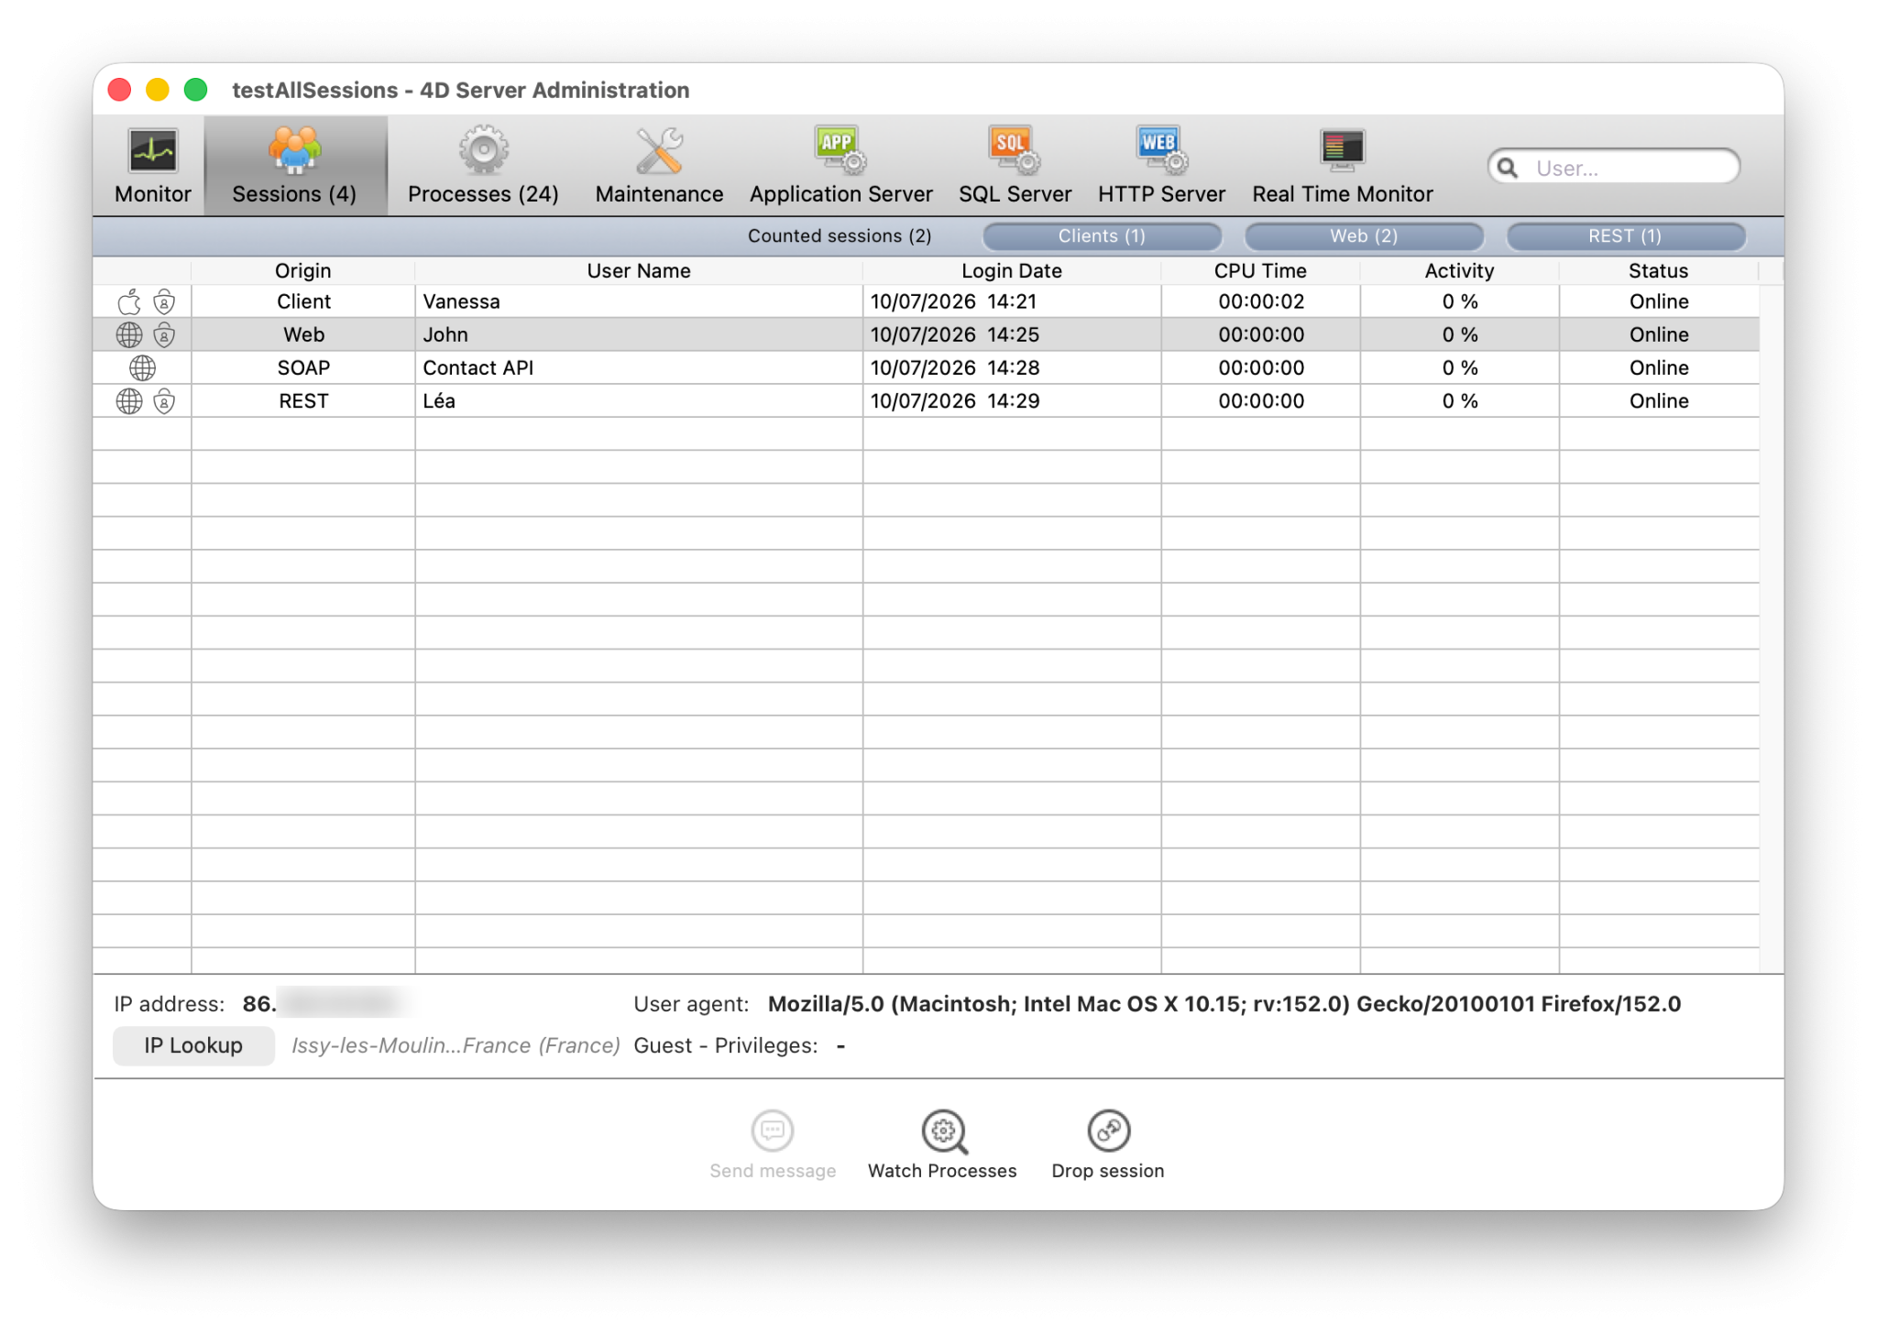The height and width of the screenshot is (1333, 1877).
Task: Click the magnifier icon in the search field
Action: point(1508,168)
